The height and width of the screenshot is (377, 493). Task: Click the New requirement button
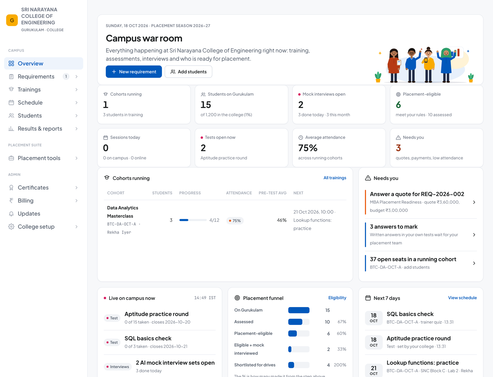tap(134, 72)
